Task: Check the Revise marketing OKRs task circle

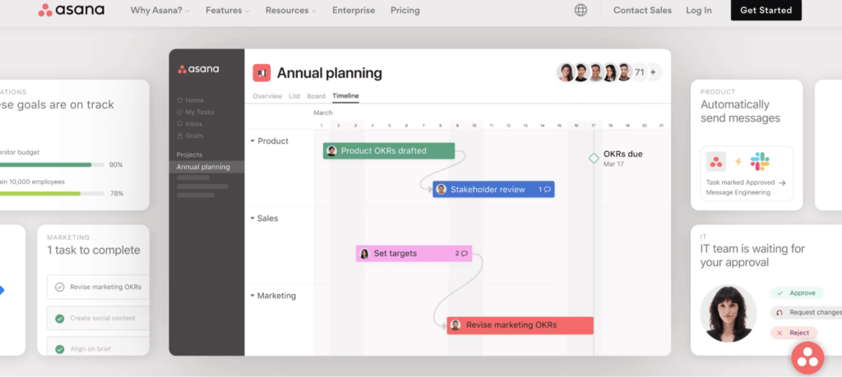Action: (59, 287)
